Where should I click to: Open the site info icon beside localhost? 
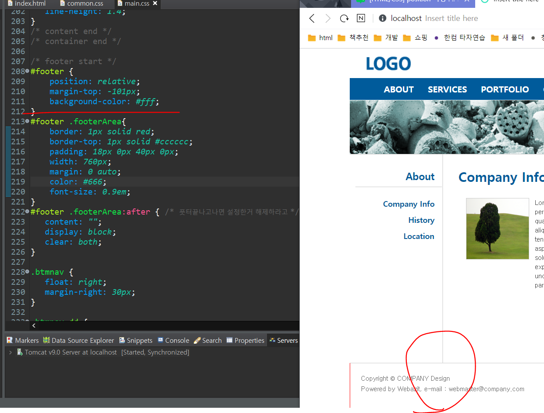coord(382,18)
